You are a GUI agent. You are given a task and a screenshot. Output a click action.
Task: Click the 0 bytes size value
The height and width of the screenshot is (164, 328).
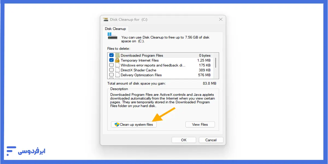coord(205,55)
